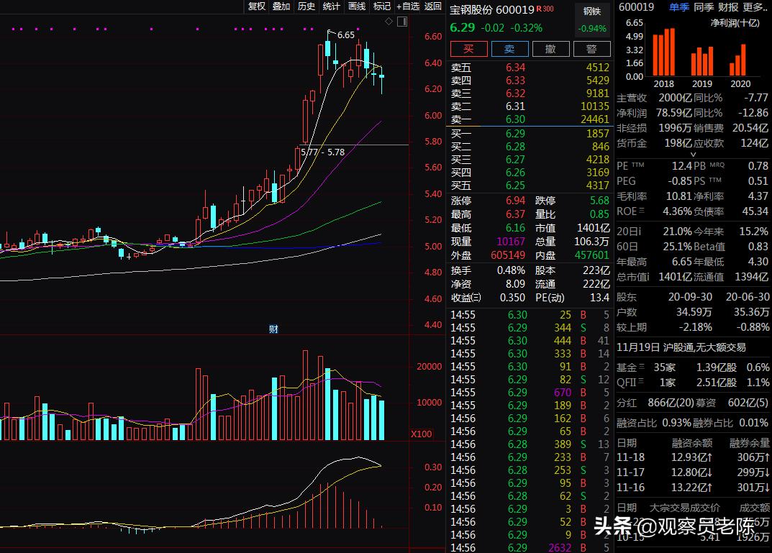Click the X100 volume unit label

coord(422,434)
